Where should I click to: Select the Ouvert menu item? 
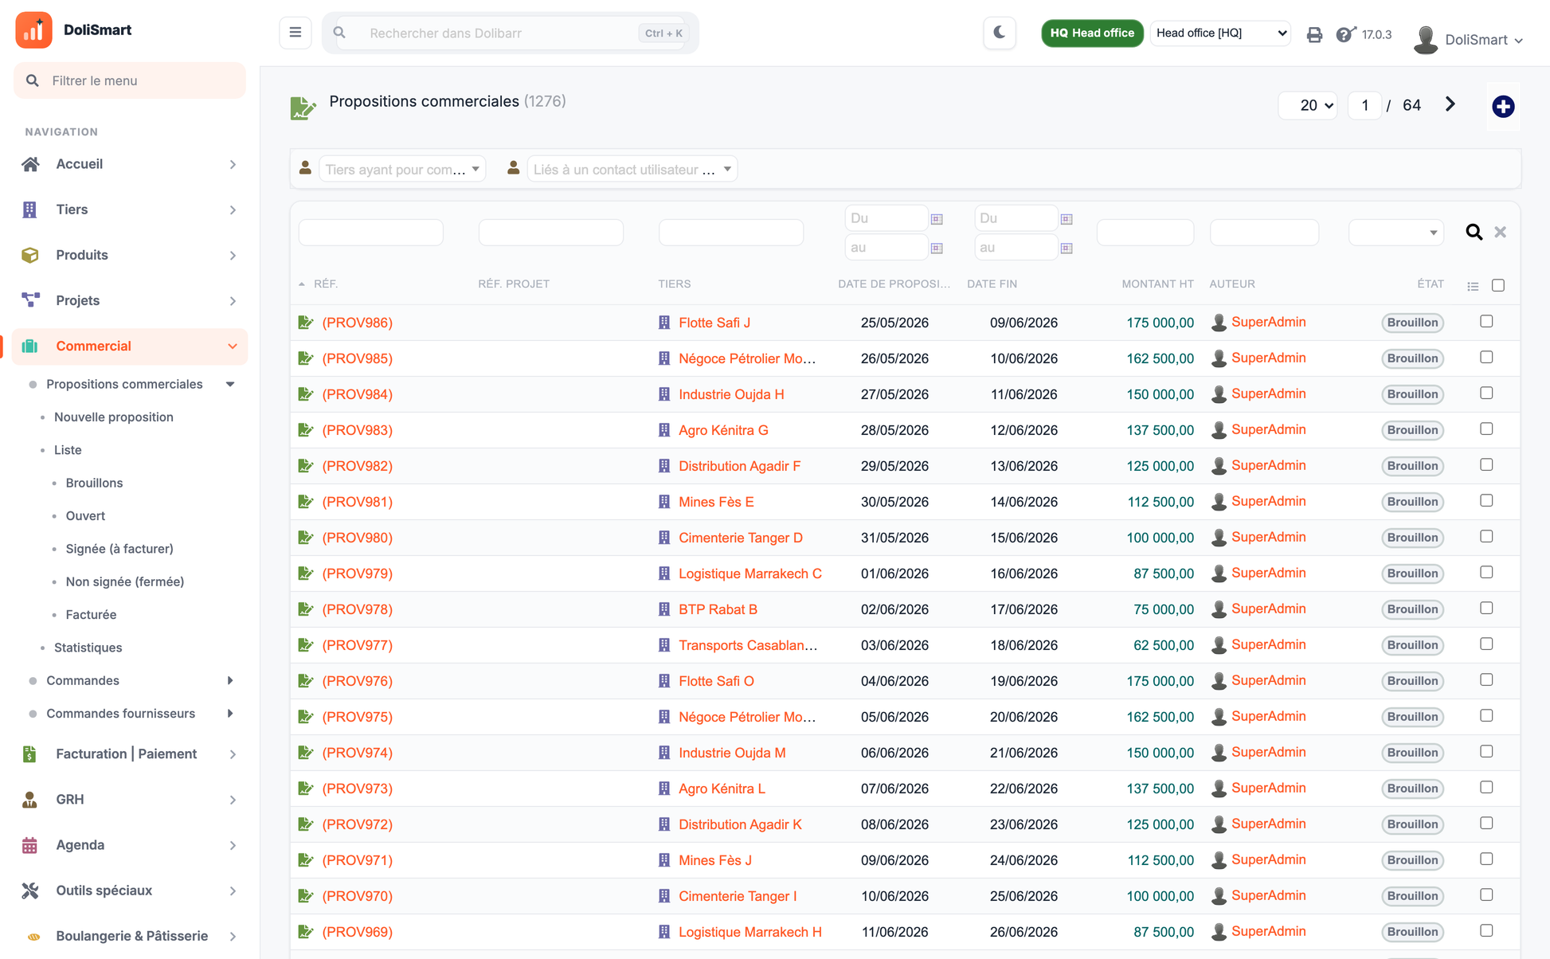[85, 516]
